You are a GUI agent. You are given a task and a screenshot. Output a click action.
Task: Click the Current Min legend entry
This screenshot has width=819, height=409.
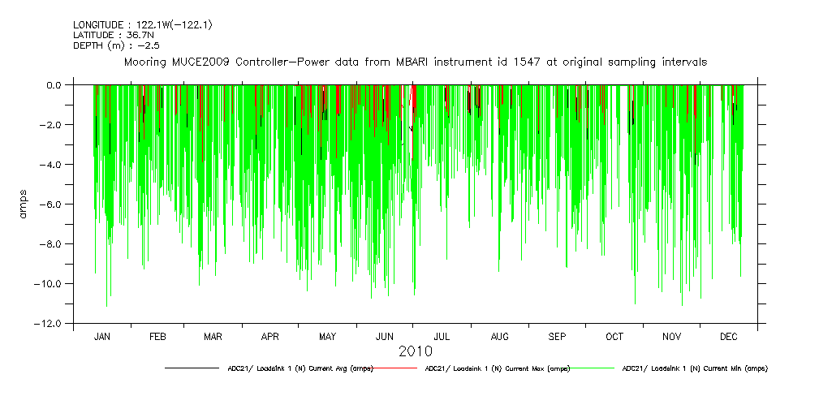click(x=694, y=368)
